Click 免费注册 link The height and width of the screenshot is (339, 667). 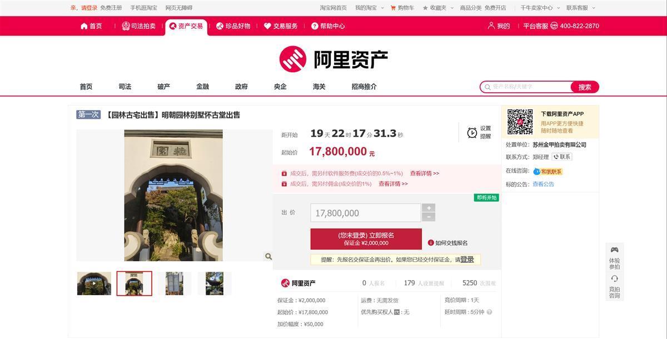click(x=111, y=8)
